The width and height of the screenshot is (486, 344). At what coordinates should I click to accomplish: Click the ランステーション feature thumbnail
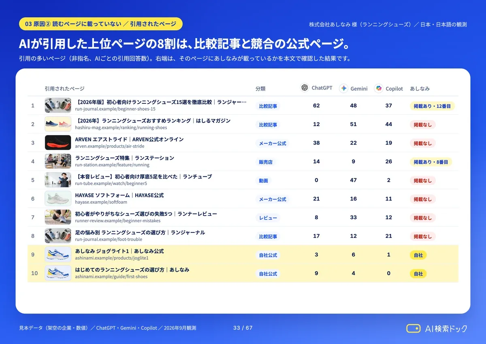tap(58, 161)
